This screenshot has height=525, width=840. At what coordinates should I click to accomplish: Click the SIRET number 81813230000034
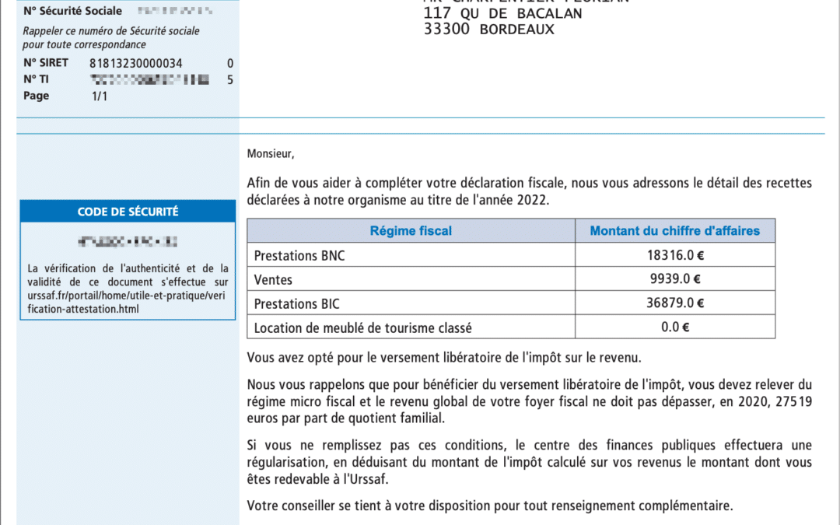(136, 63)
